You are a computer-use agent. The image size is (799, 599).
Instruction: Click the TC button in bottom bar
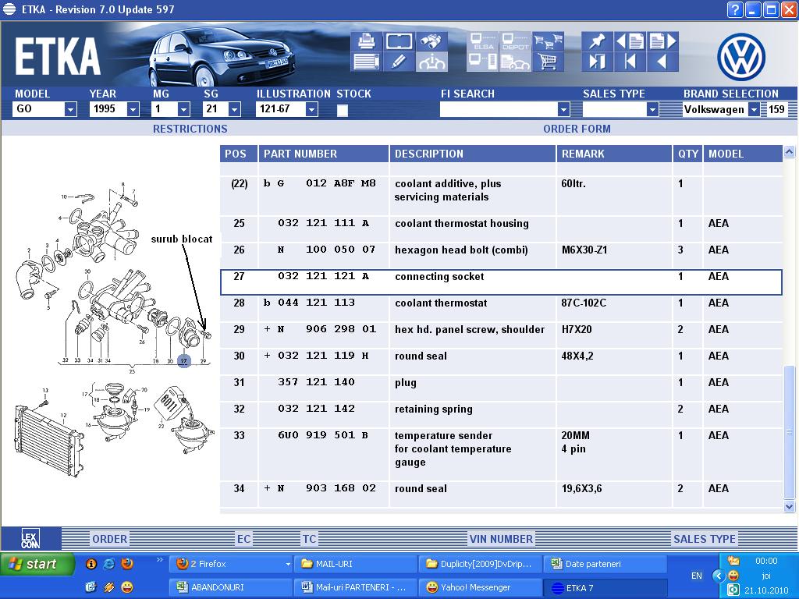[x=309, y=539]
